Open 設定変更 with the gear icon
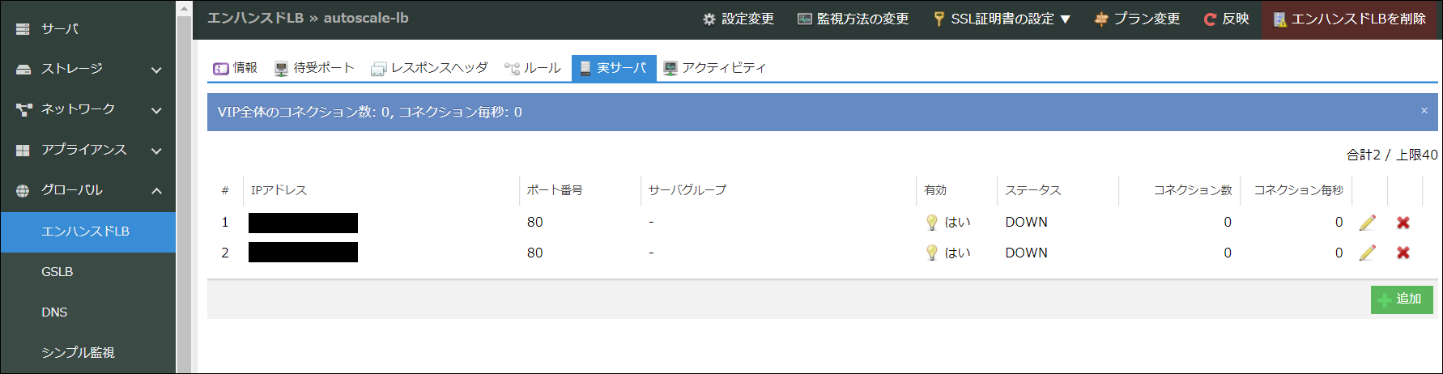Screen dimensions: 1443x374 pyautogui.click(x=738, y=19)
